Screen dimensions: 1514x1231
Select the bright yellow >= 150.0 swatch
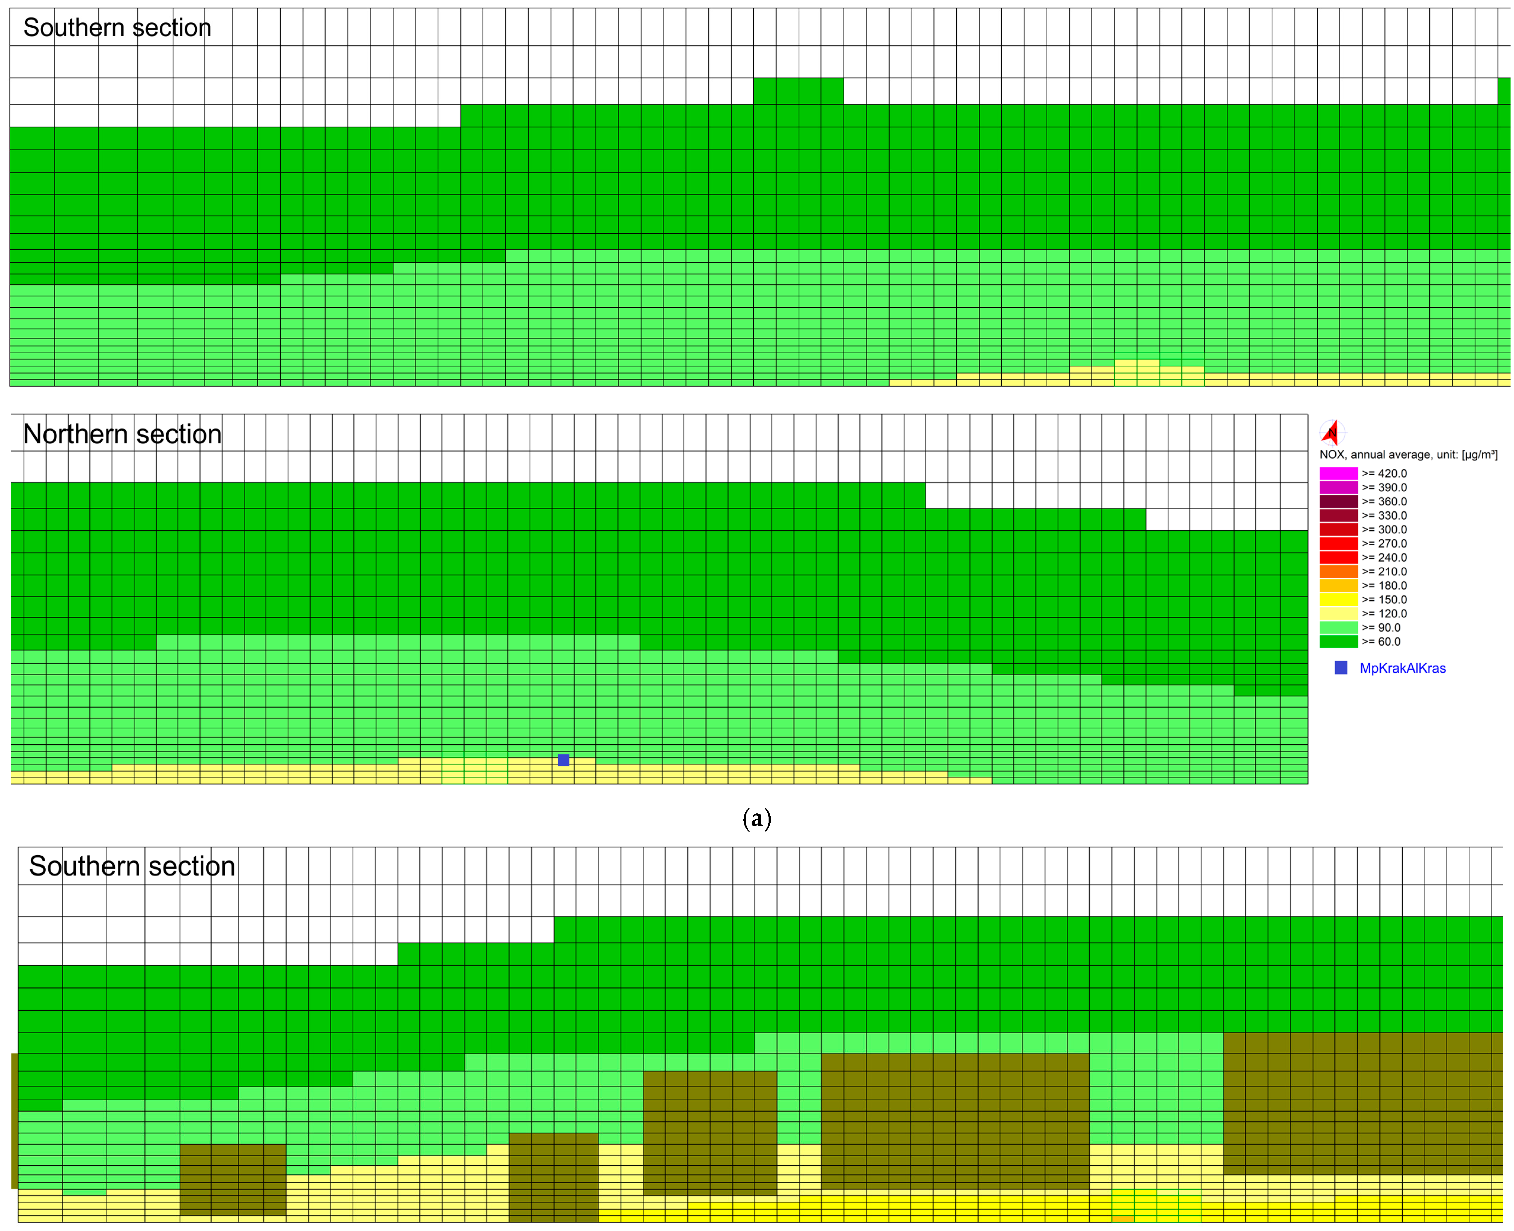click(1338, 599)
